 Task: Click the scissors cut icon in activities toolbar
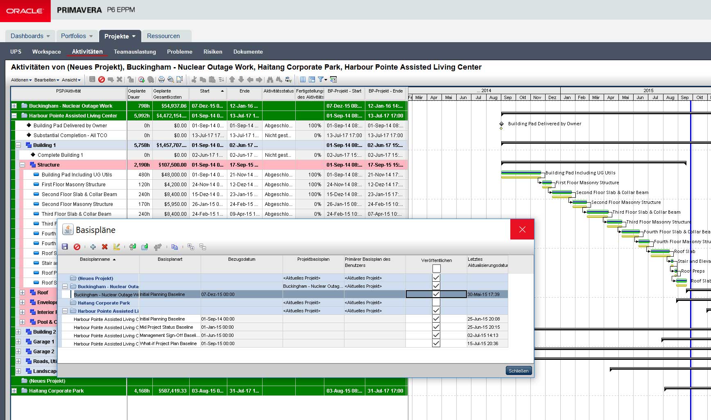[194, 79]
